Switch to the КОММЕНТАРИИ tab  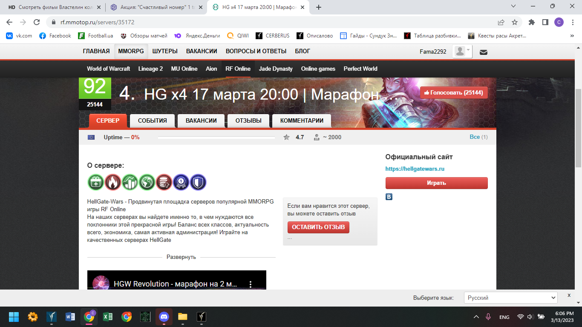point(302,120)
